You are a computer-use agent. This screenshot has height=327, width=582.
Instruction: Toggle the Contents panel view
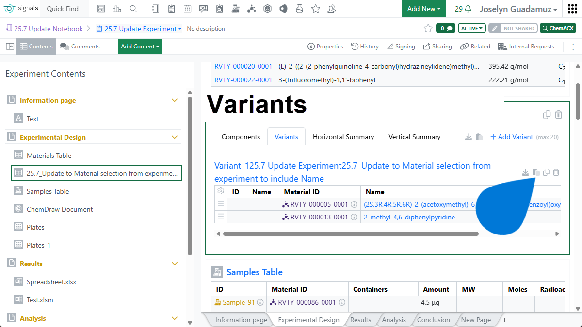coord(36,47)
